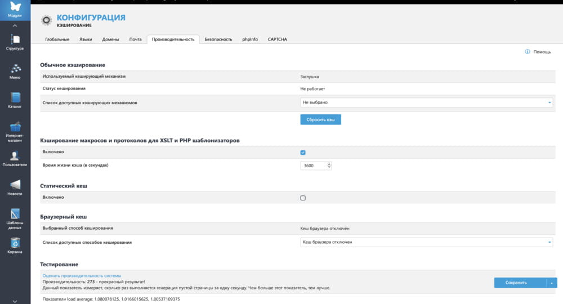Open the Модули butterfly icon
Viewport: 563px width, 304px height.
click(x=15, y=8)
